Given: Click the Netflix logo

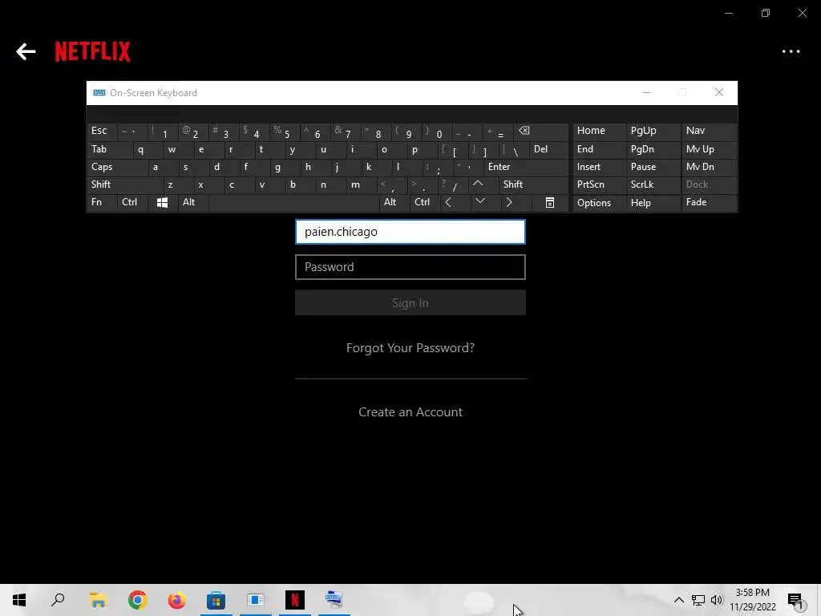Looking at the screenshot, I should [x=93, y=51].
